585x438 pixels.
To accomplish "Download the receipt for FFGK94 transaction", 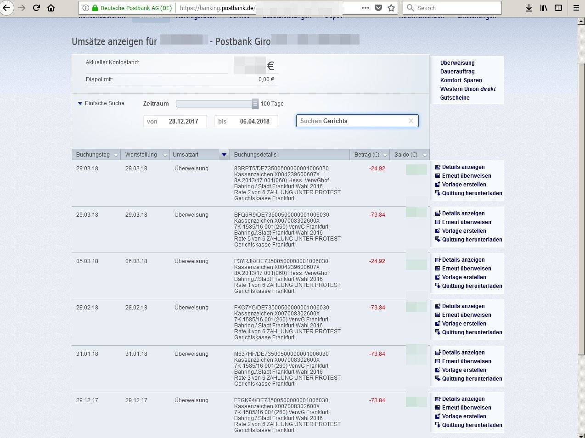I will point(468,425).
